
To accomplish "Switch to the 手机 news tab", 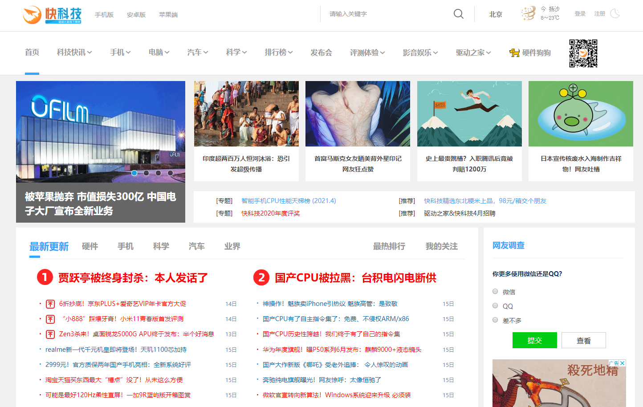I will click(126, 246).
